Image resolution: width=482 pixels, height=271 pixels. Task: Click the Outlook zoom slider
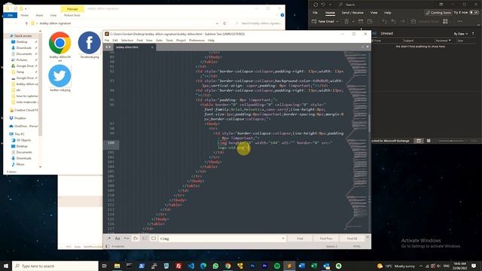(451, 141)
